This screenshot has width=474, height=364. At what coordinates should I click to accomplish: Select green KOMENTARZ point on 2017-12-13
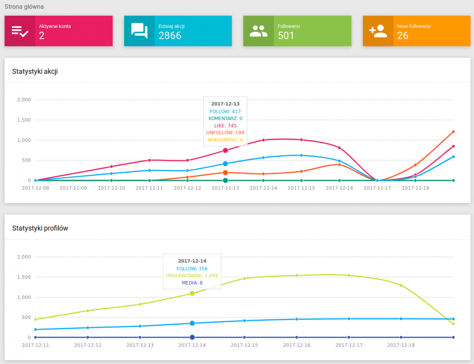point(225,180)
